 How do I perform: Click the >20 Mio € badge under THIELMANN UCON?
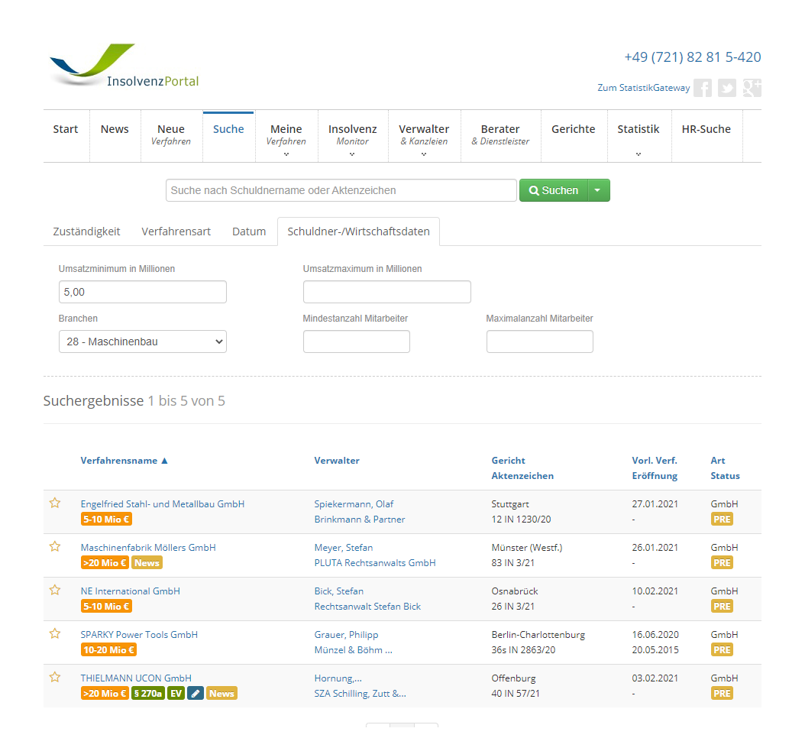[105, 694]
